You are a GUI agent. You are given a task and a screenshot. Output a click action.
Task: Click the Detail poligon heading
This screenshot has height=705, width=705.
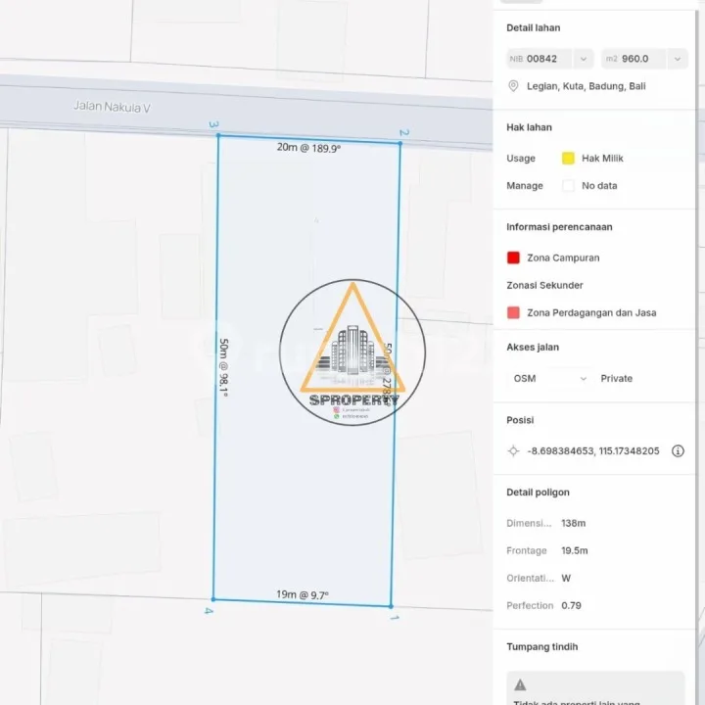pos(538,493)
